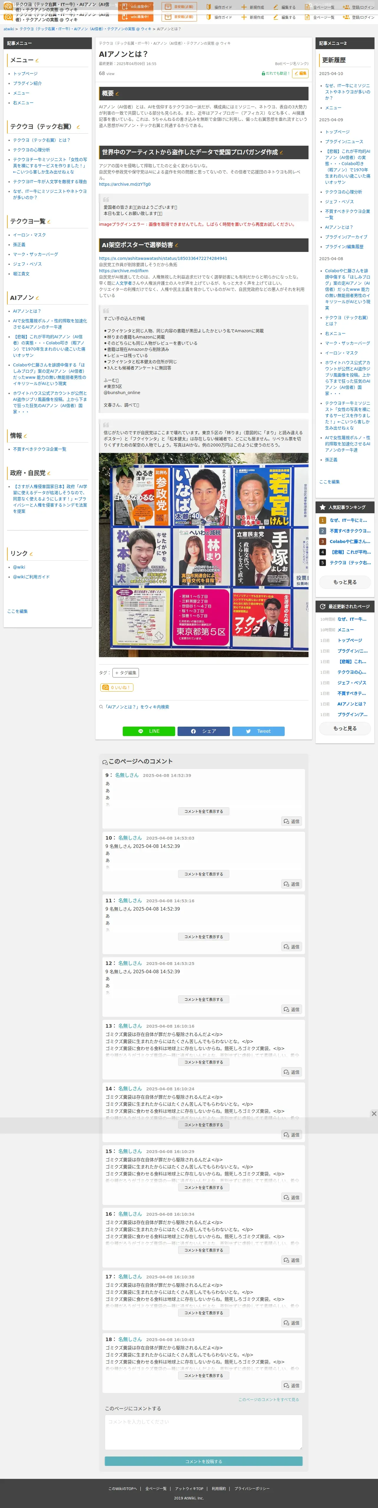Open the archive.md/ifixm link

point(123,270)
